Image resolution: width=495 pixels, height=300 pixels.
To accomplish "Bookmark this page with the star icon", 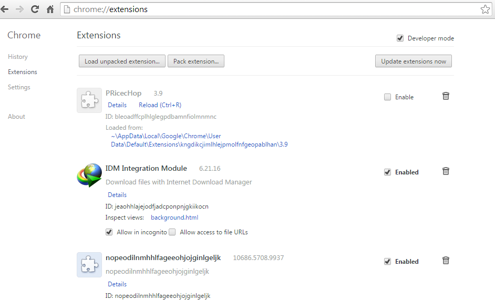I will (x=485, y=9).
